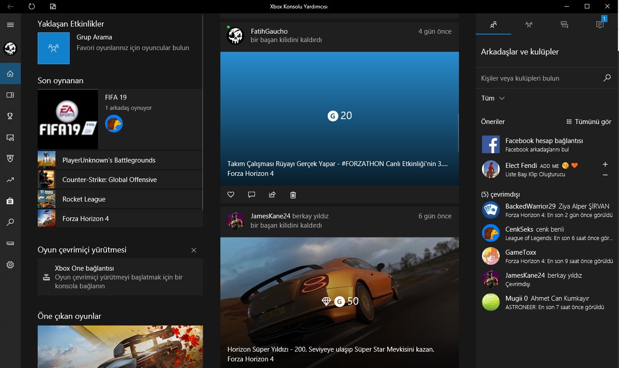
Task: Click the Tümünü gör button
Action: pyautogui.click(x=589, y=121)
